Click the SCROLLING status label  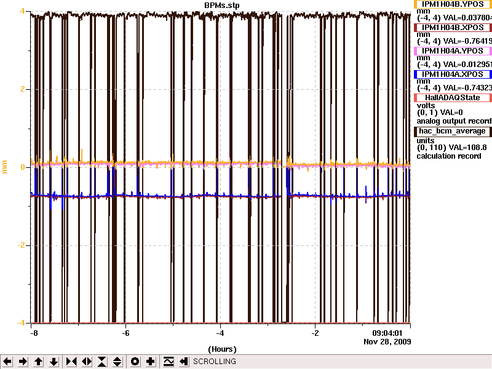coord(214,362)
